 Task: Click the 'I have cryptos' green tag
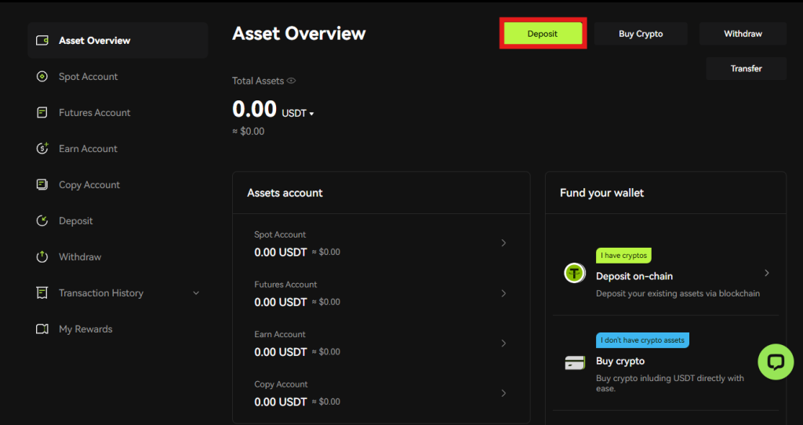pyautogui.click(x=623, y=256)
